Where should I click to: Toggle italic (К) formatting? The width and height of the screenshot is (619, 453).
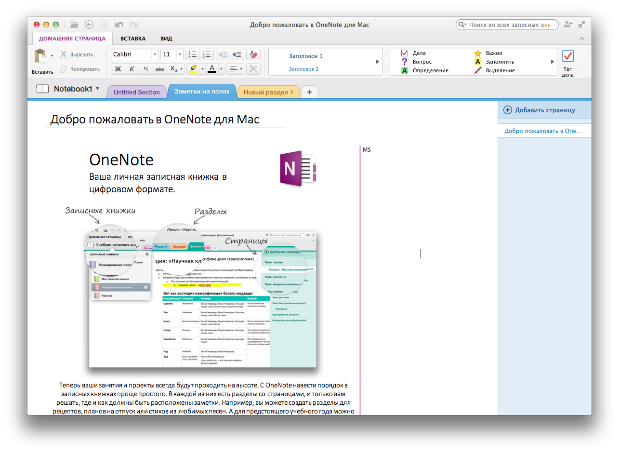point(132,69)
